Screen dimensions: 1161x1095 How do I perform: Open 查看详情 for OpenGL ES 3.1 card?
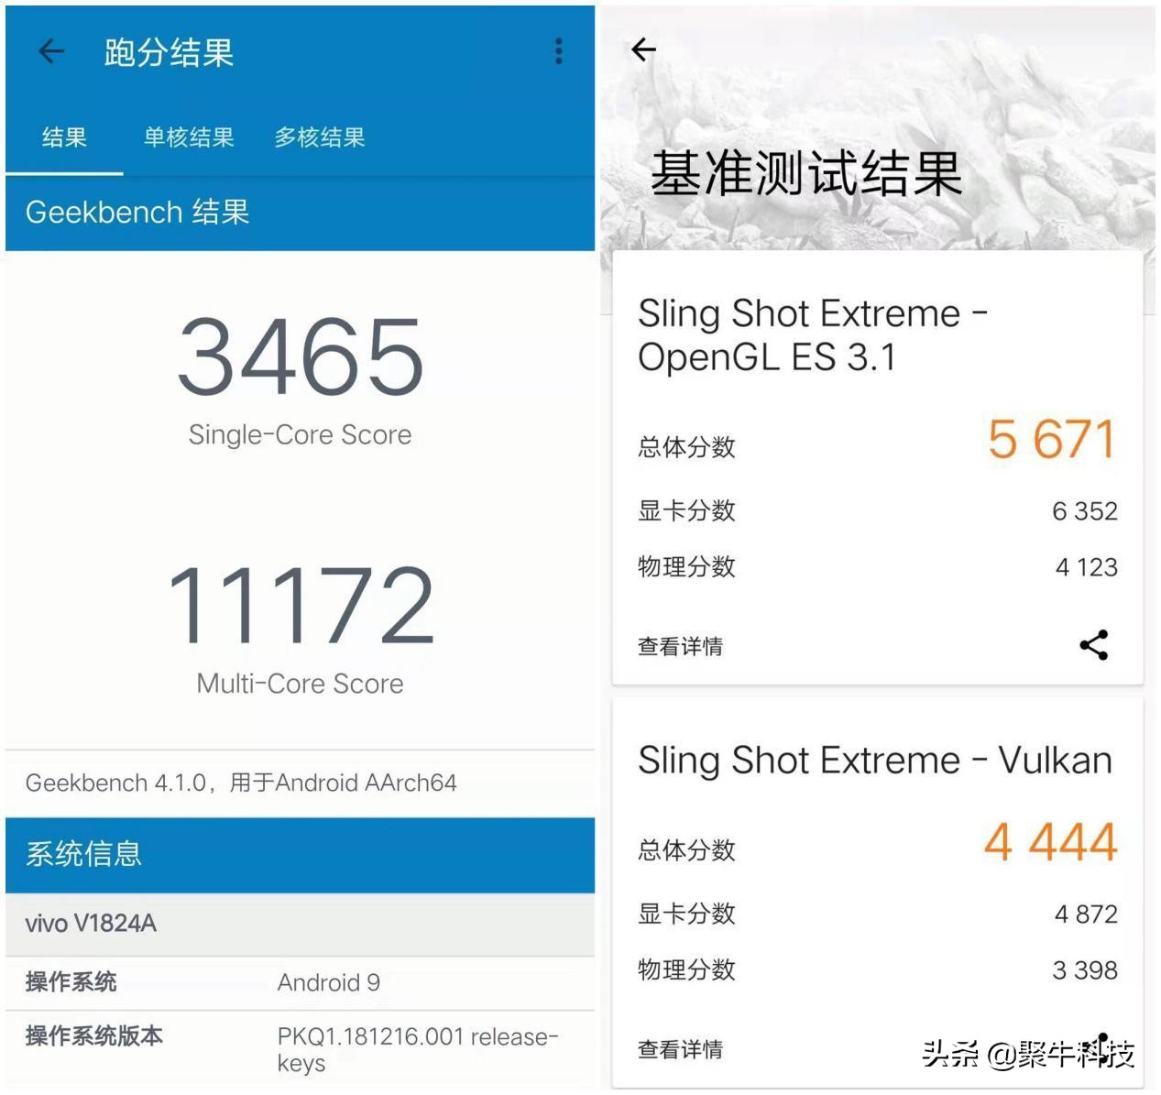(x=680, y=646)
